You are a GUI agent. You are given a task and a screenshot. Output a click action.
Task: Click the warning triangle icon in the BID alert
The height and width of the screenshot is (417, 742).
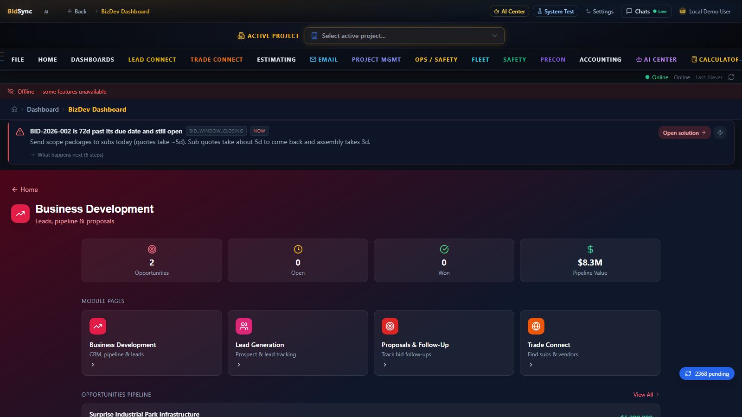[x=20, y=132]
